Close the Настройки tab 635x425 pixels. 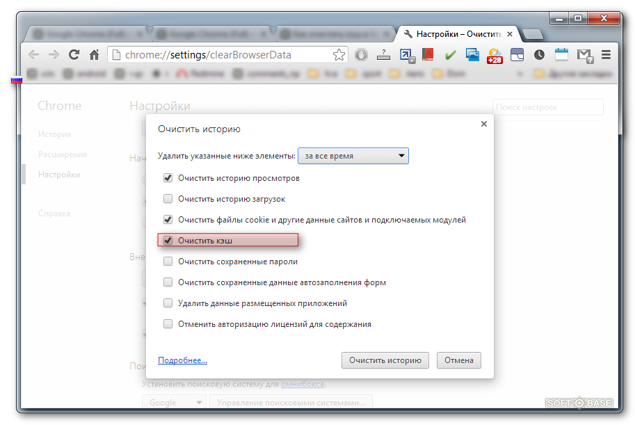coord(510,34)
